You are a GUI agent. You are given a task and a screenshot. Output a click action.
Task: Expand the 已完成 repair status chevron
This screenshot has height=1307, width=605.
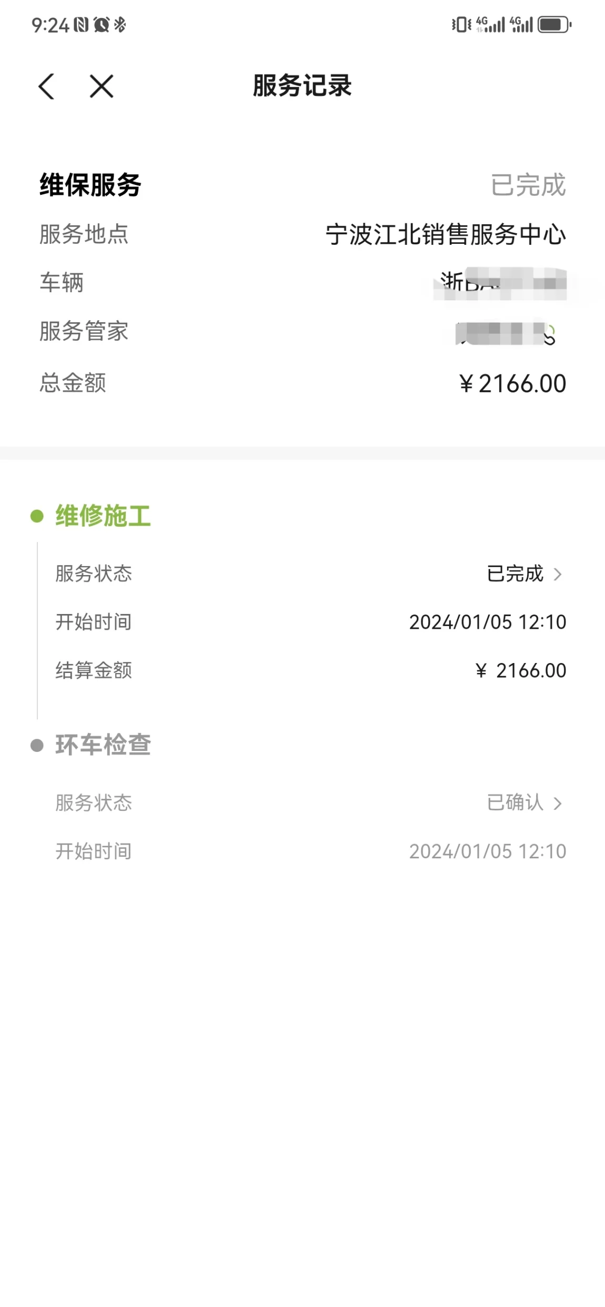558,574
